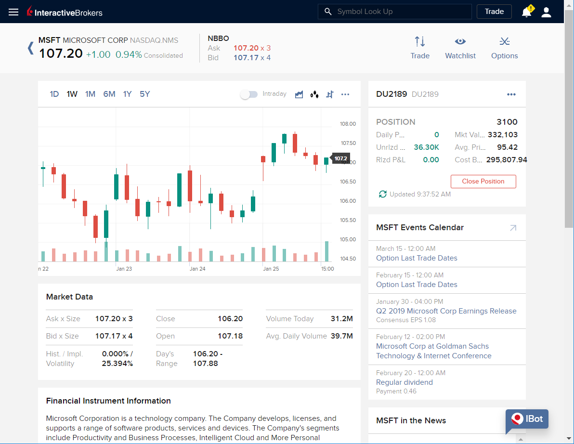Viewport: 574px width, 444px height.
Task: Select the 1W chart range
Action: 72,94
